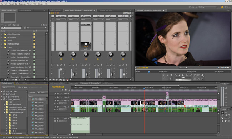Hide the Video 3 track output

pyautogui.click(x=55, y=97)
